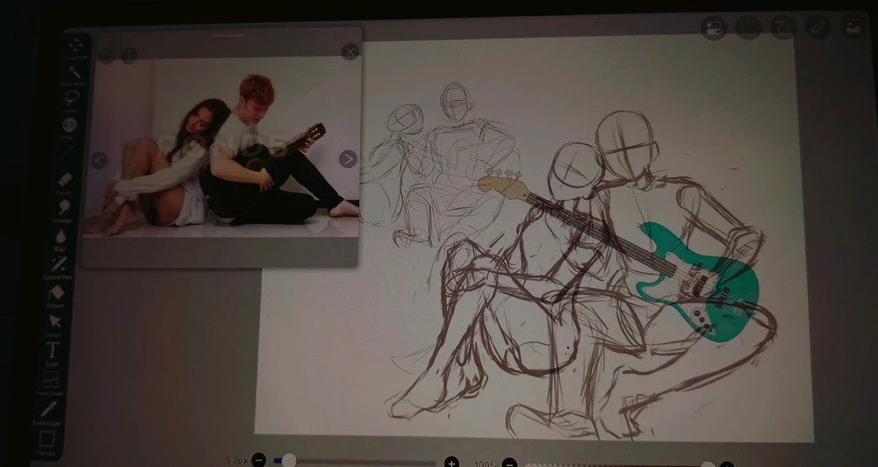Toggle the stabilizer switches icon
Screen dimensions: 878x467
[x=713, y=28]
